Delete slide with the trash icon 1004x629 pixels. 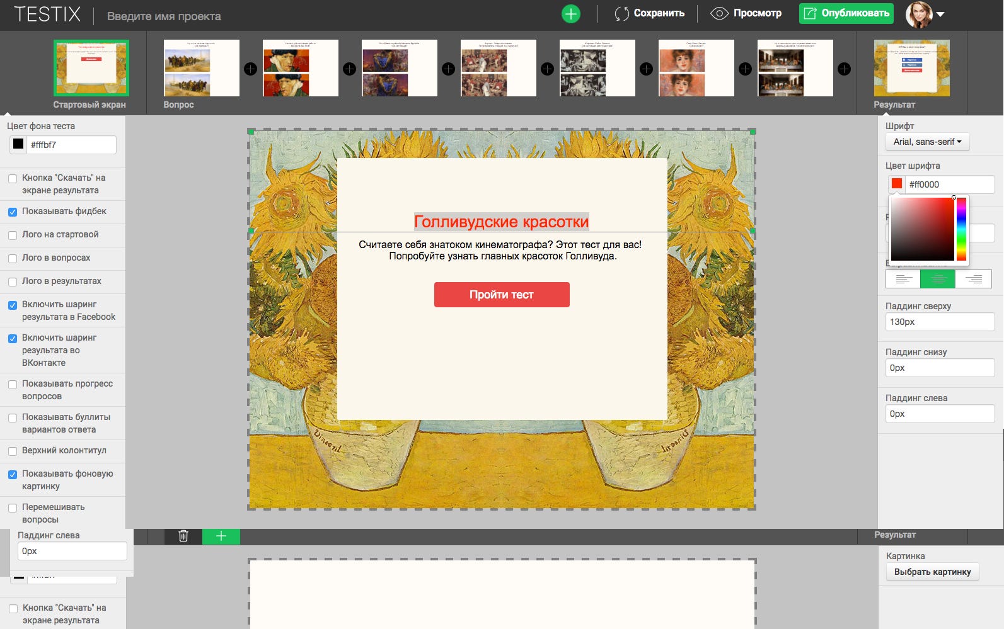(183, 536)
